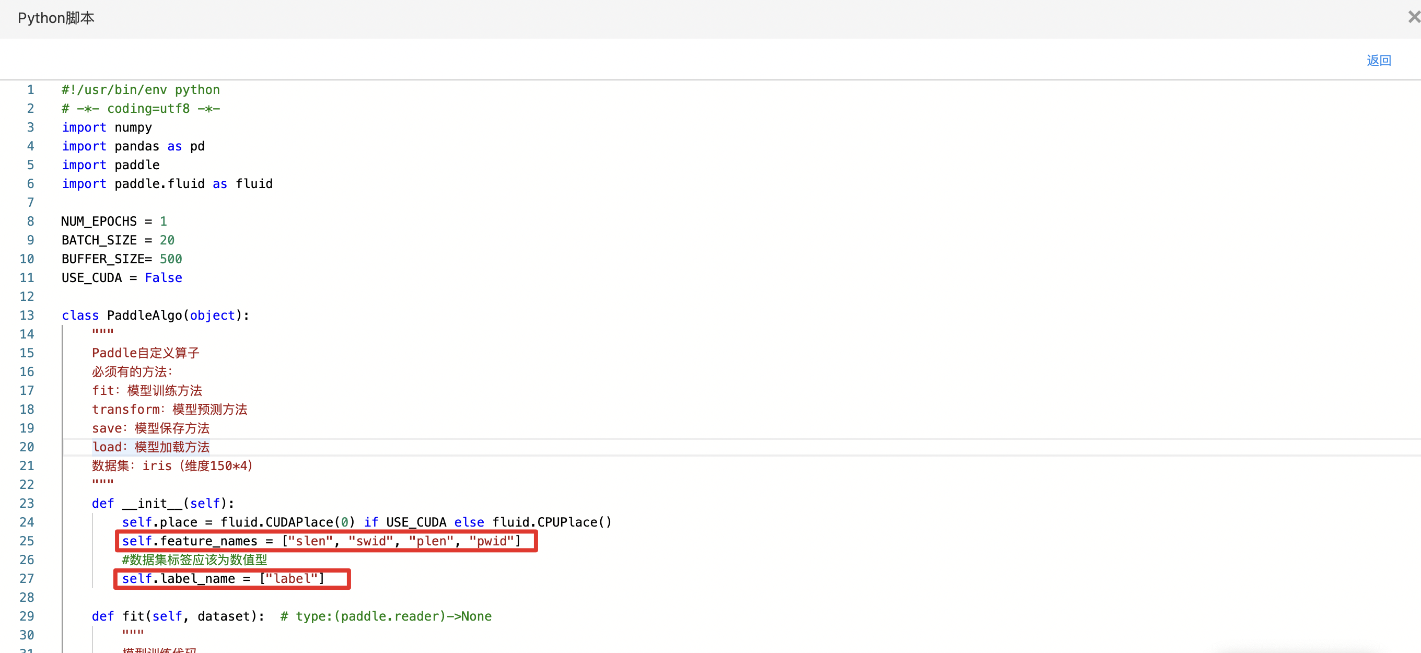Click line number 13 in the gutter
Image resolution: width=1421 pixels, height=653 pixels.
(27, 315)
